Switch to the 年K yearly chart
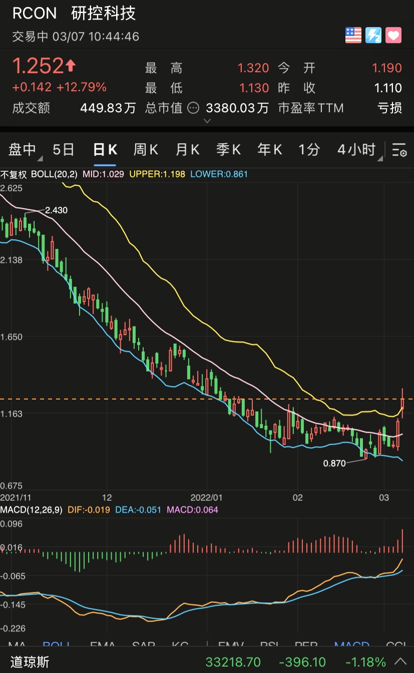The width and height of the screenshot is (414, 673). (270, 149)
